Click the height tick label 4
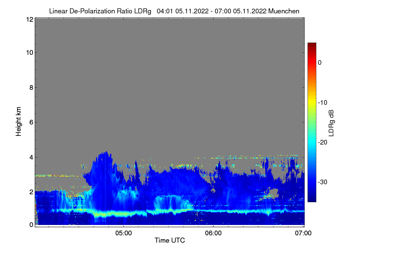Image resolution: width=400 pixels, height=267 pixels. 31,157
